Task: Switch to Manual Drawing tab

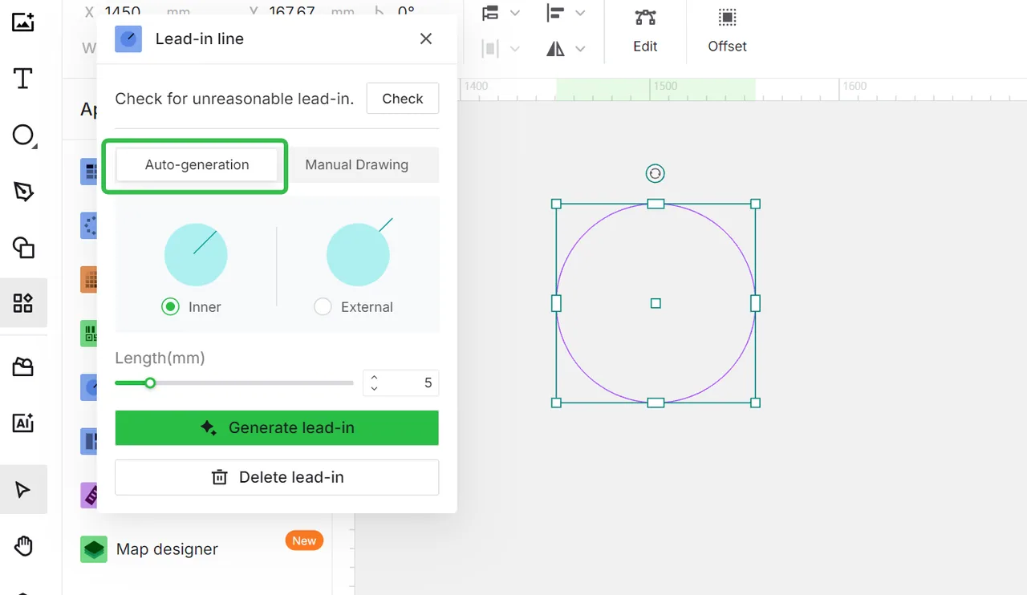Action: coord(357,164)
